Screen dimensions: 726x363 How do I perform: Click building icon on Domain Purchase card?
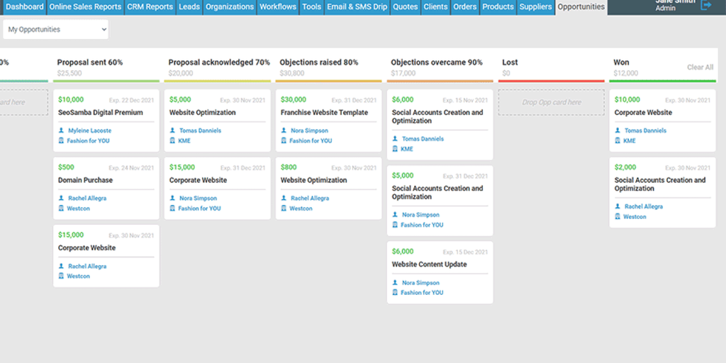[x=61, y=208]
